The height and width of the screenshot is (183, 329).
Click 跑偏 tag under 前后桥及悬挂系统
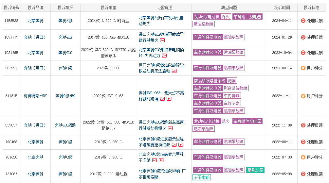point(232,81)
